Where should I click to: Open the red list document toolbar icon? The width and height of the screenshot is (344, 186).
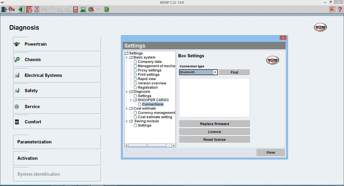[x=29, y=9]
